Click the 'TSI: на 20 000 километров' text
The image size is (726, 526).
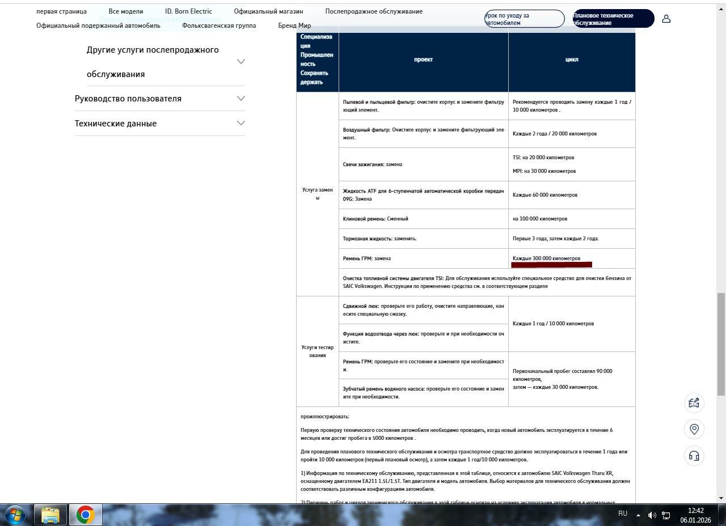pos(543,158)
